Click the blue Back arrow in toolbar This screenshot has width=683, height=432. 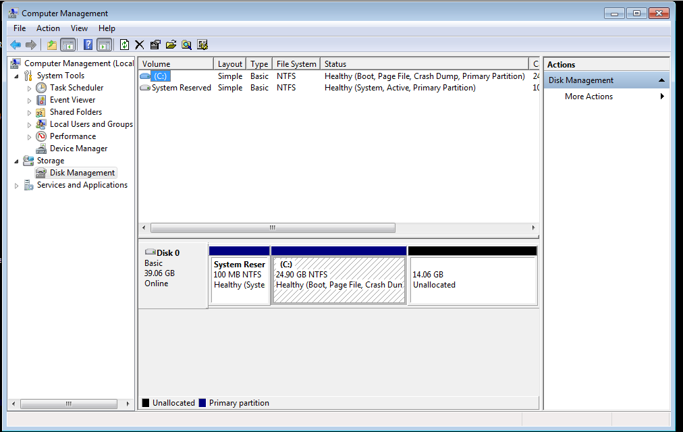[x=16, y=45]
